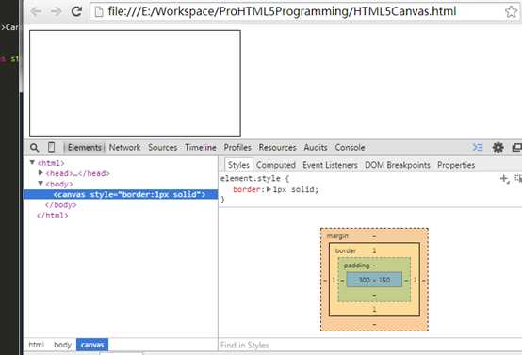Select the canvas element row in DOM tree
This screenshot has width=522, height=355.
121,194
